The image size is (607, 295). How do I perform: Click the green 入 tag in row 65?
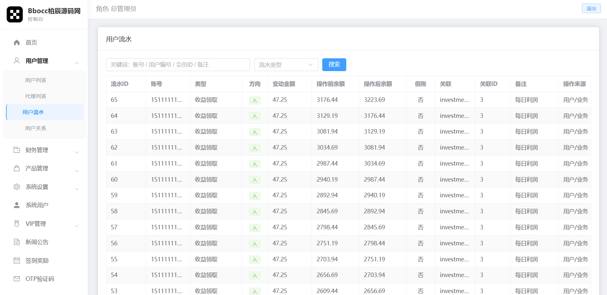[x=255, y=100]
